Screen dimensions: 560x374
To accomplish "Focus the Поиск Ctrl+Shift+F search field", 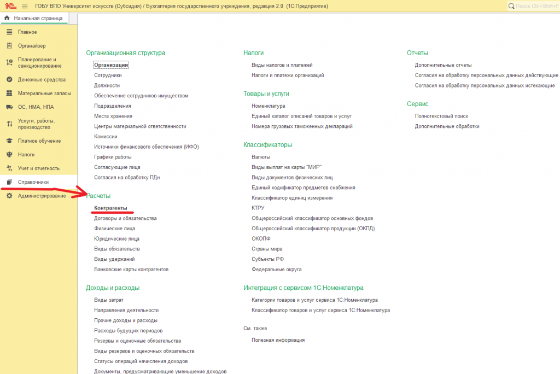I will [x=534, y=6].
